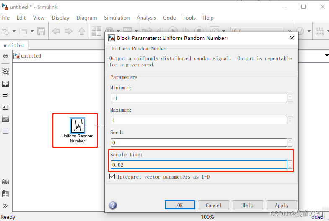Toggle Interpret vector parameters as 1-D checkbox
329x221 pixels.
pos(112,176)
